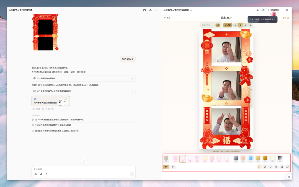Click the lightbulb icon in message input

pyautogui.click(x=47, y=174)
